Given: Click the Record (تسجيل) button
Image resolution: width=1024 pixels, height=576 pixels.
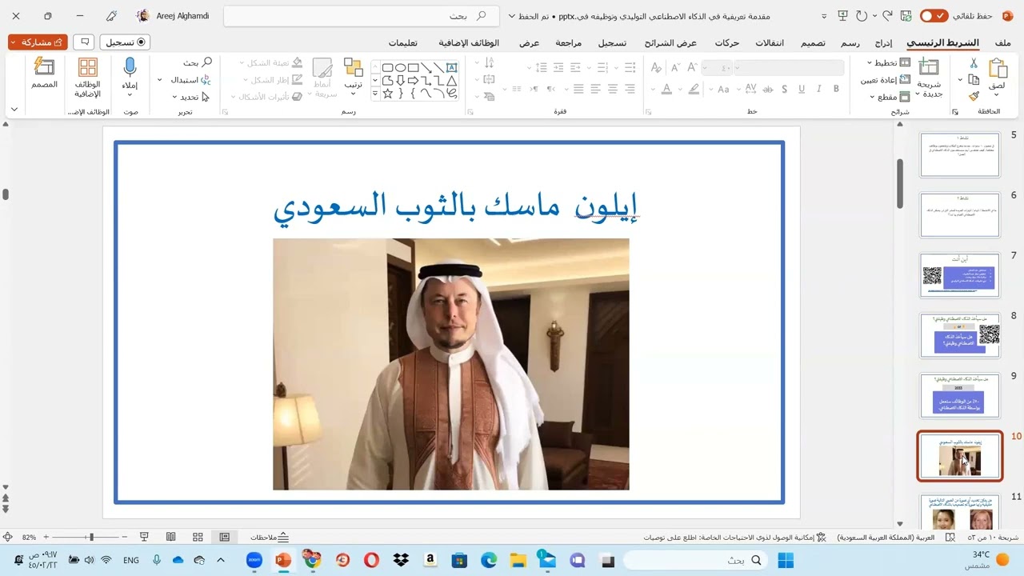Looking at the screenshot, I should 126,42.
